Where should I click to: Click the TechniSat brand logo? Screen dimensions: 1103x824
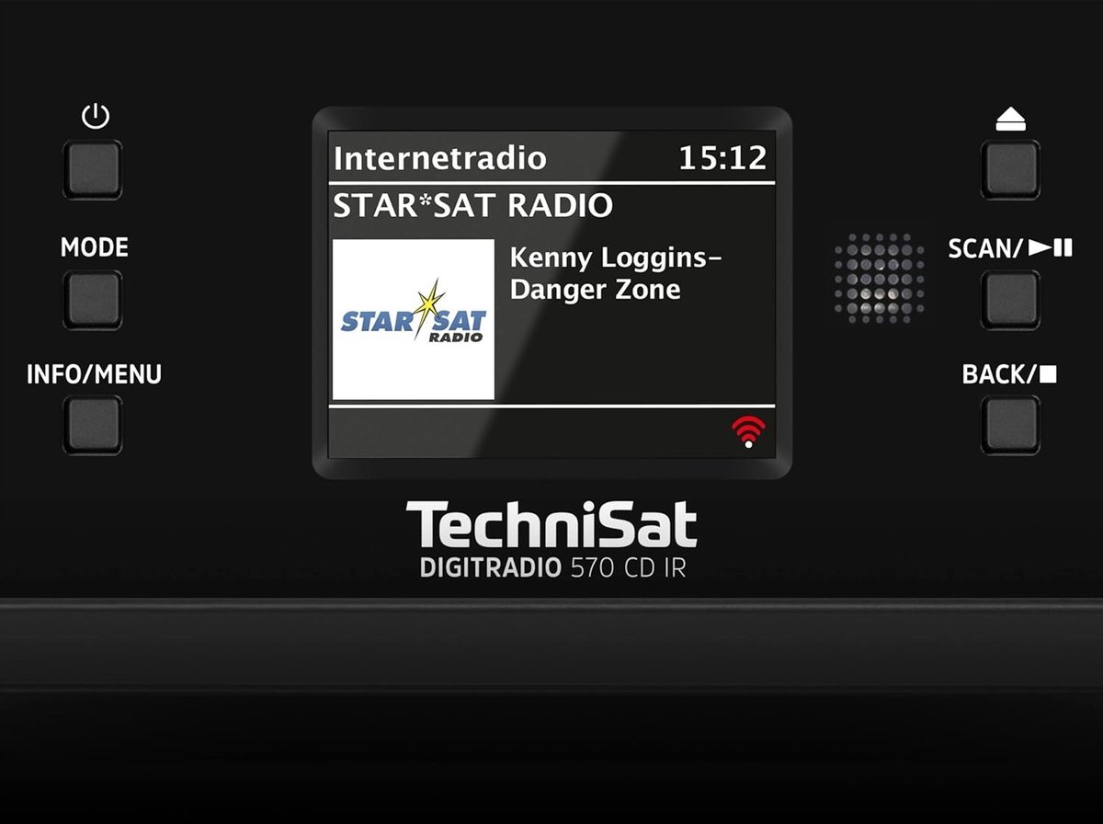551,525
